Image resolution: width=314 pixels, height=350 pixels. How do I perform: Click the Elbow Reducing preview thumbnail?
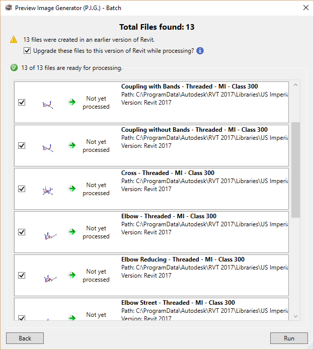(48, 278)
